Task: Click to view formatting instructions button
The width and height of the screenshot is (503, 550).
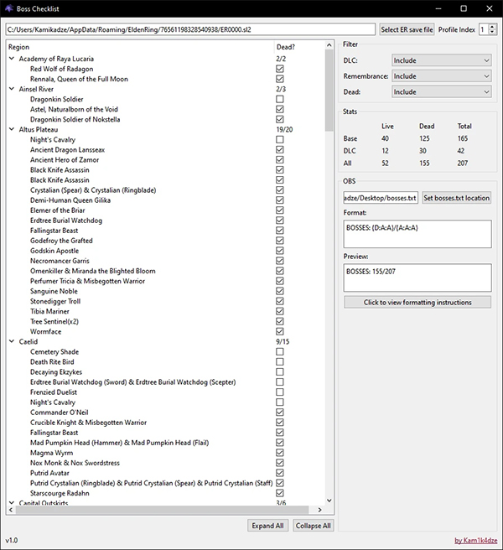Action: click(x=417, y=303)
